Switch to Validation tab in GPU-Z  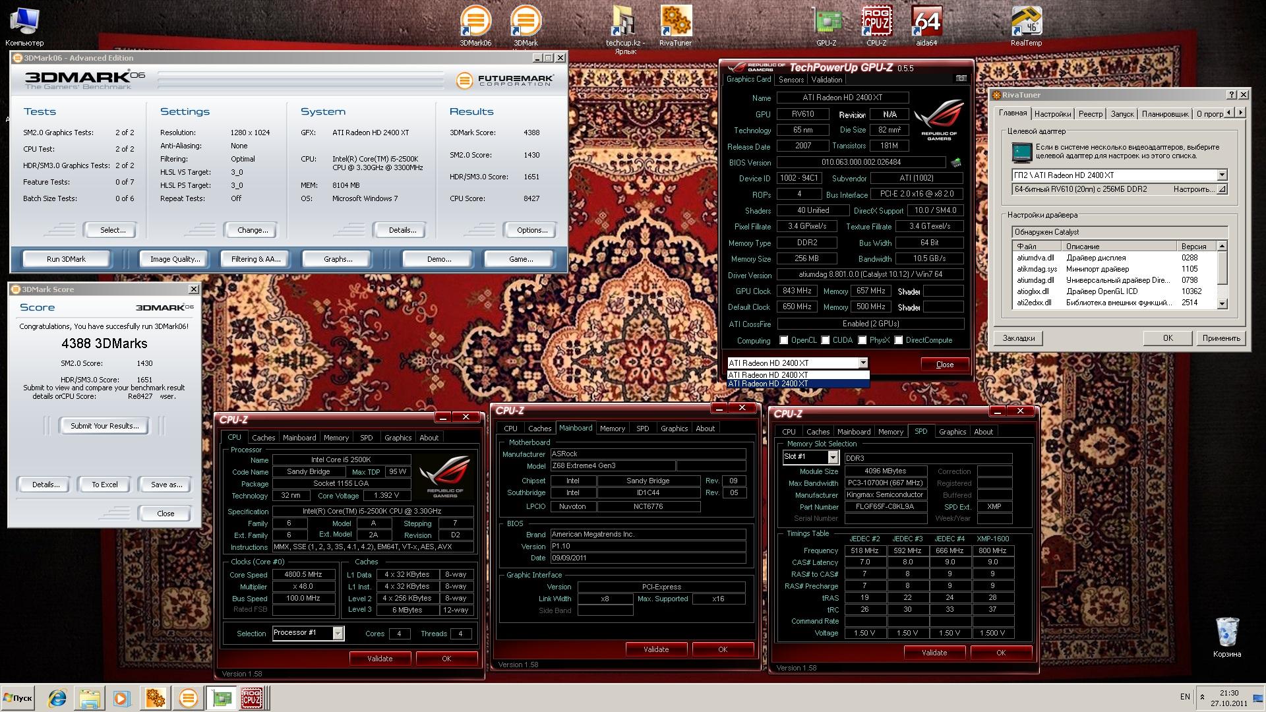826,80
